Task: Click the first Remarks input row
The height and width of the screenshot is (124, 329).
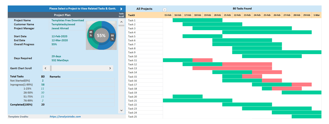Action: pyautogui.click(x=82, y=80)
